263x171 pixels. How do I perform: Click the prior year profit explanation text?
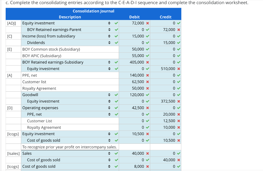70,147
